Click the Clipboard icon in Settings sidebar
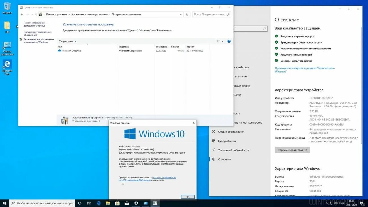368x207 pixels. pyautogui.click(x=214, y=141)
